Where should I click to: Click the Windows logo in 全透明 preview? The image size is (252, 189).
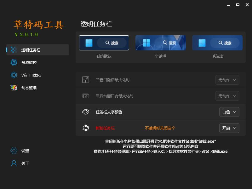click(146, 43)
